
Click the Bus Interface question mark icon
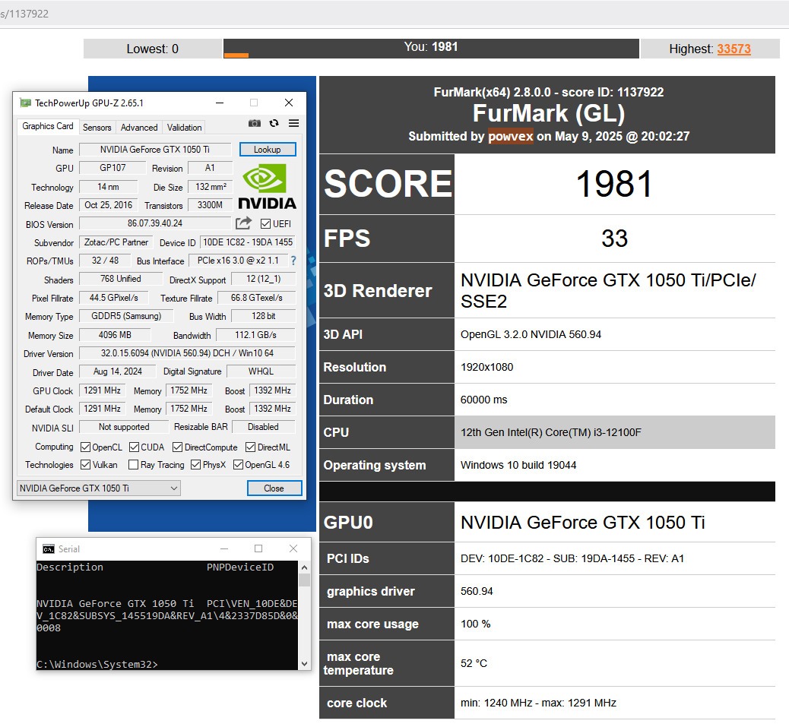coord(293,261)
